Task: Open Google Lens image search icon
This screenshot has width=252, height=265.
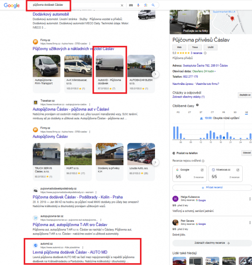Action: 146,5
